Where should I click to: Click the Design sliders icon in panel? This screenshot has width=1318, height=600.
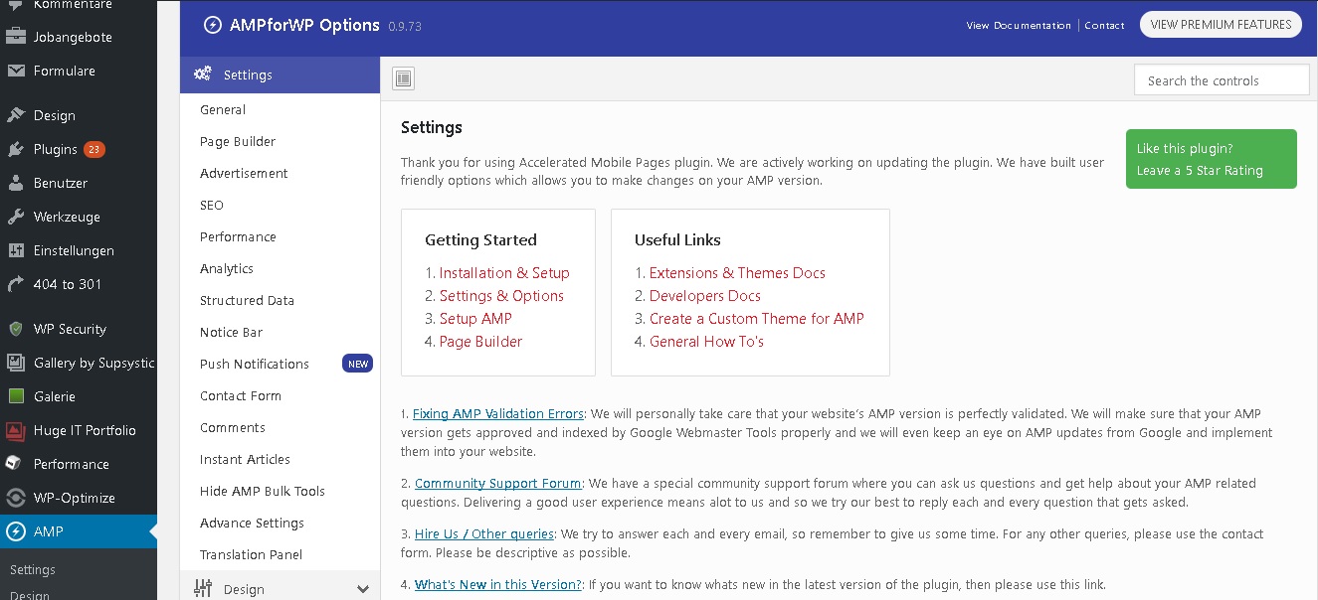click(203, 588)
